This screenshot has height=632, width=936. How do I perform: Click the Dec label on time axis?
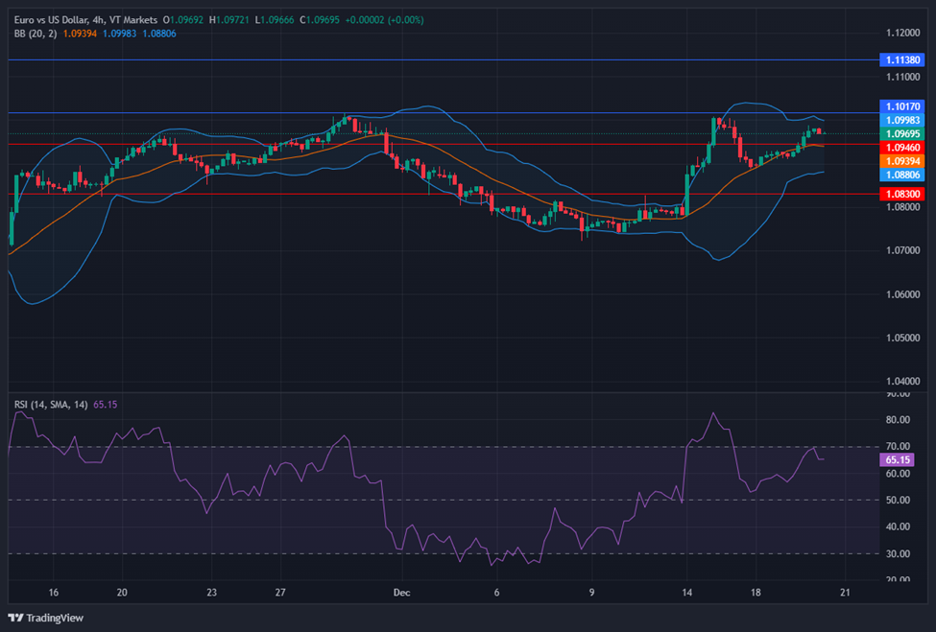pyautogui.click(x=401, y=593)
